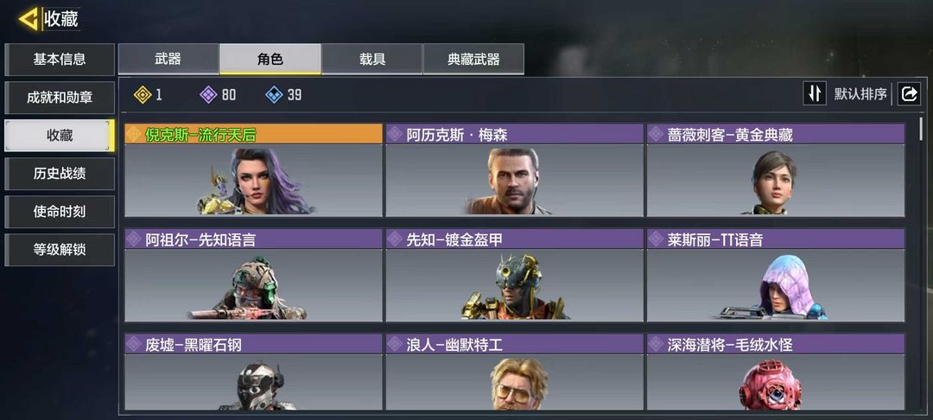Open 成就和勋章 in the sidebar
The width and height of the screenshot is (933, 420).
60,98
